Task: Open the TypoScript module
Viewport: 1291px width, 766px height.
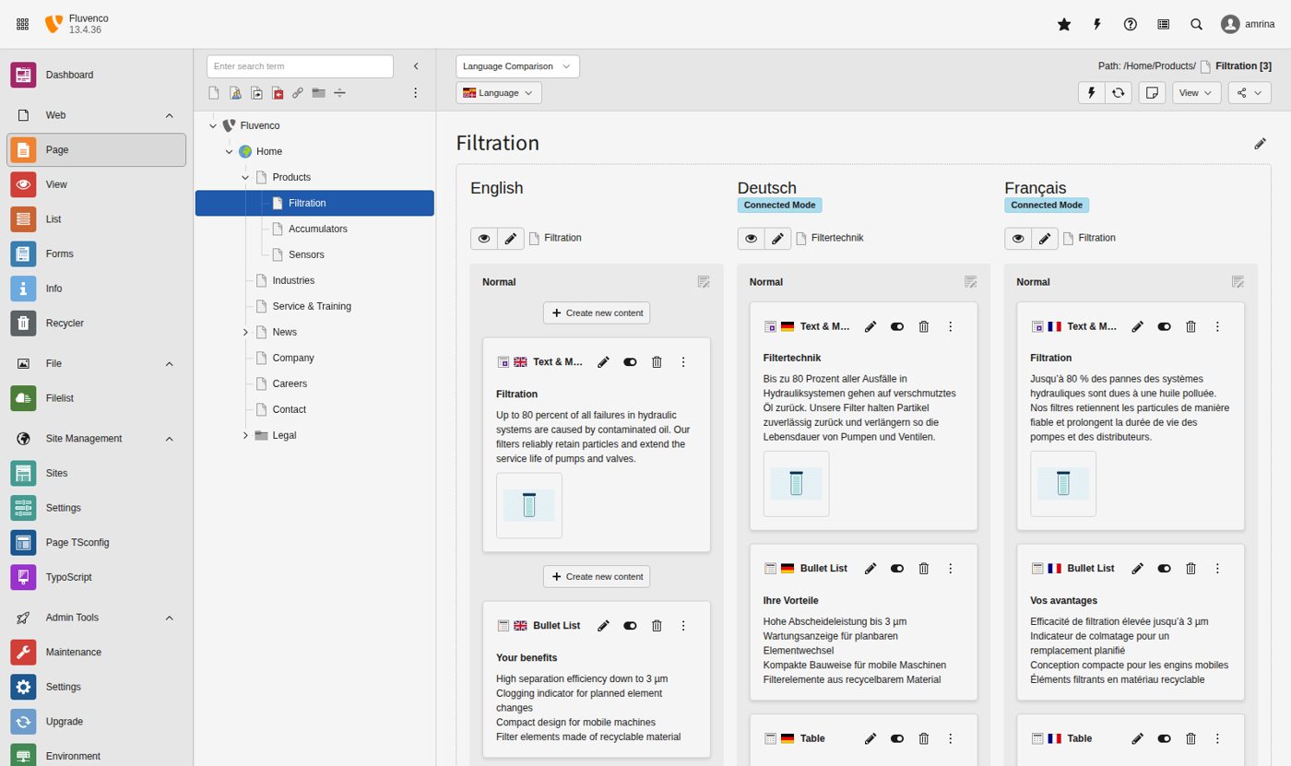Action: (97, 577)
